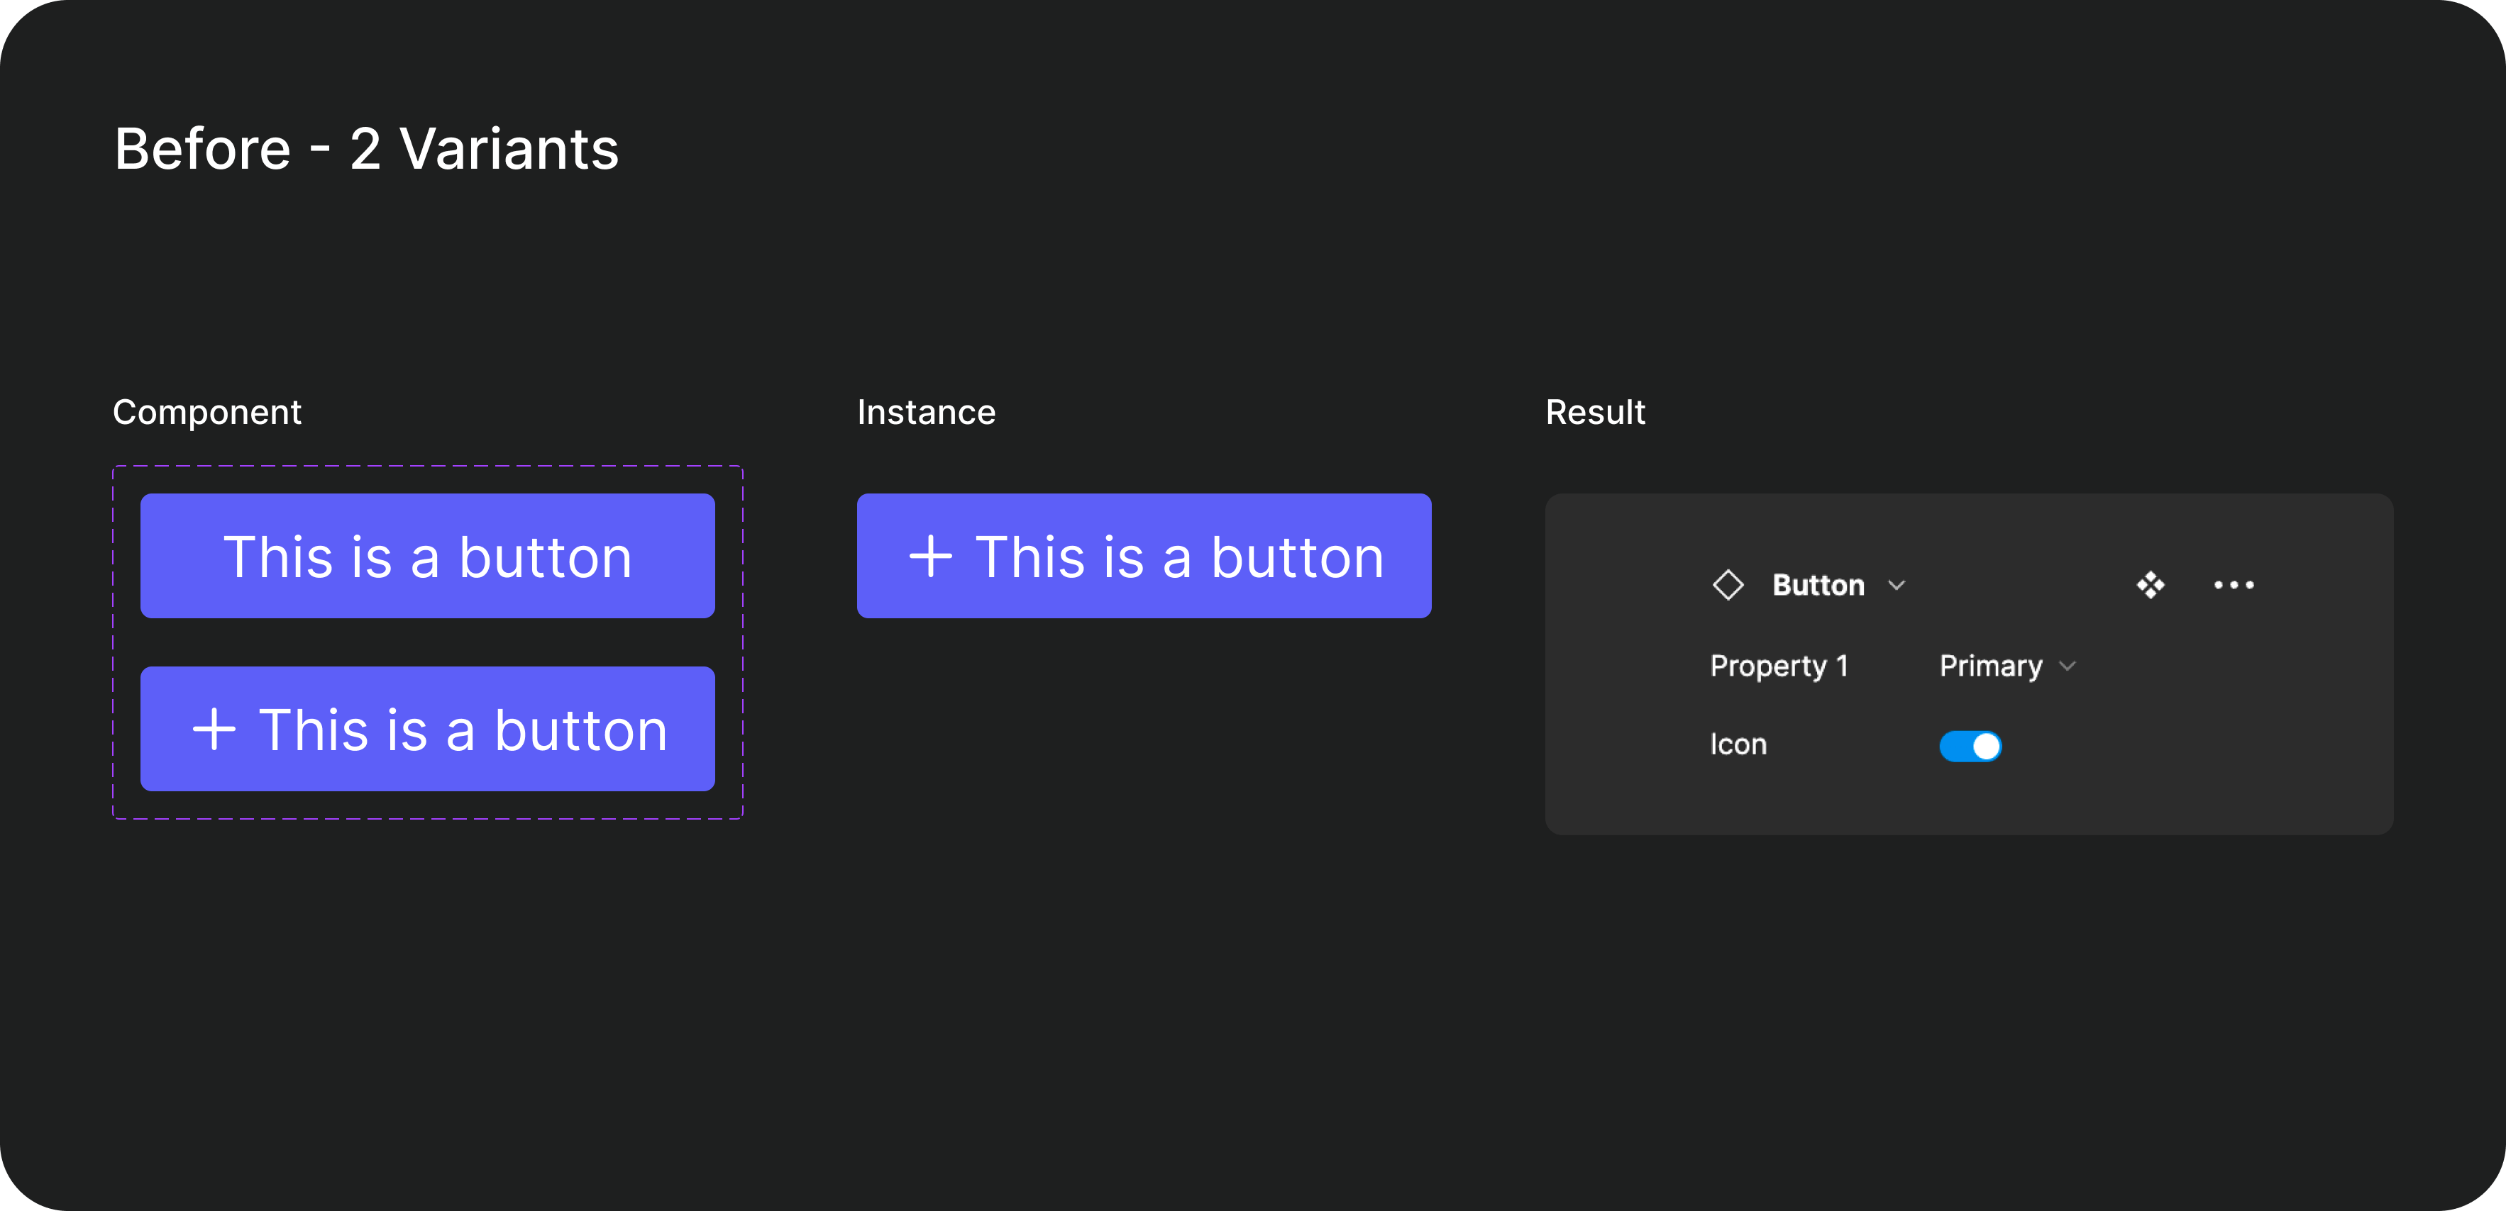Open the Primary variant dropdown
The width and height of the screenshot is (2506, 1211).
(x=1990, y=666)
